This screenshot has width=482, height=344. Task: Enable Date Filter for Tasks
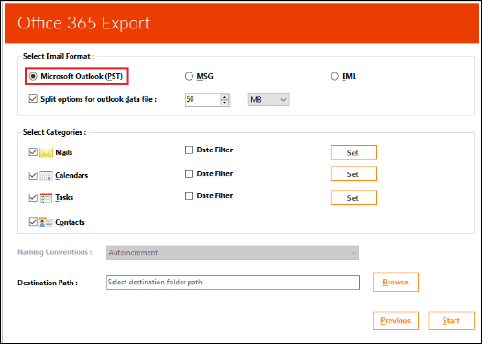pos(189,195)
